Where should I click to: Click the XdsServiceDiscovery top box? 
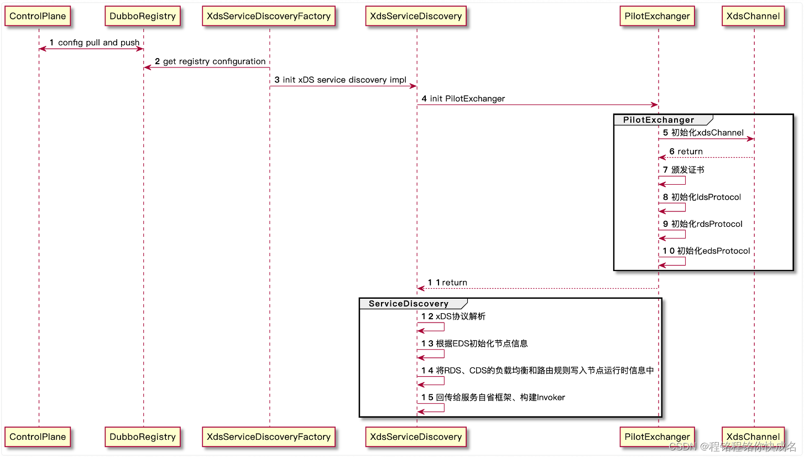416,16
